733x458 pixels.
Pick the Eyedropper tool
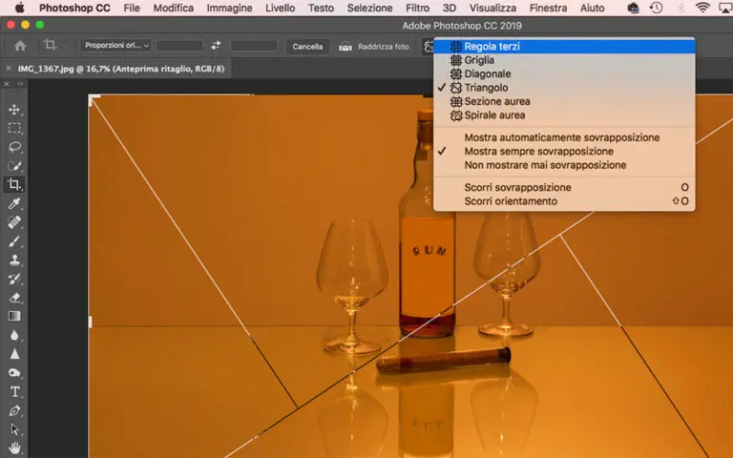[15, 203]
